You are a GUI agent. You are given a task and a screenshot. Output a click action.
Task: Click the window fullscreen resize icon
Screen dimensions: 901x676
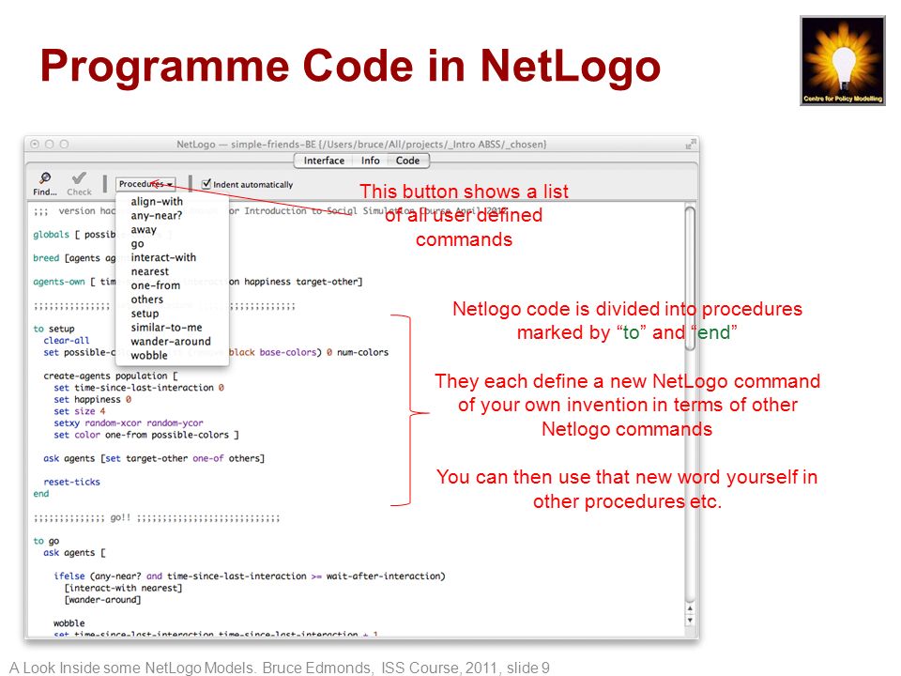pos(690,145)
